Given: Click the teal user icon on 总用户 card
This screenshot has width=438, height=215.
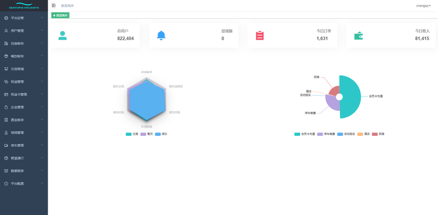Looking at the screenshot, I should (x=62, y=35).
